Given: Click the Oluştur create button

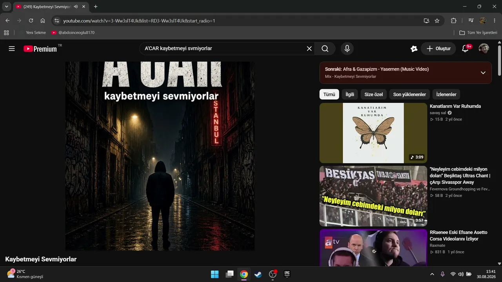Looking at the screenshot, I should coord(438,49).
